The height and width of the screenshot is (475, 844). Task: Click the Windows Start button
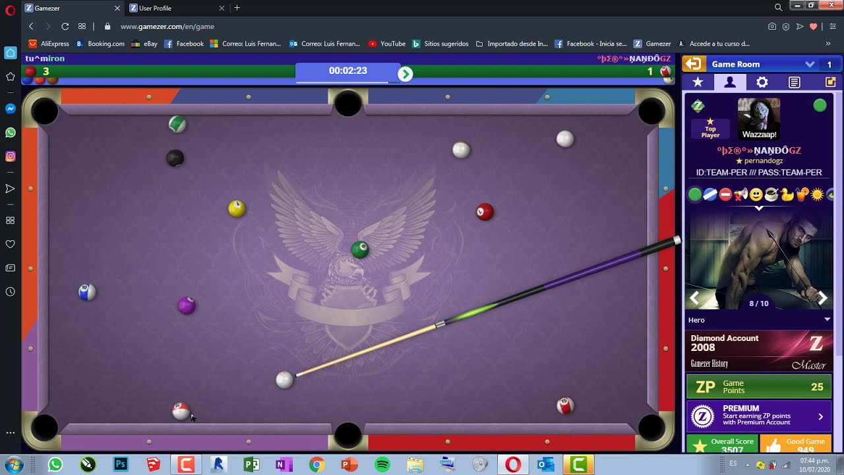[x=13, y=465]
